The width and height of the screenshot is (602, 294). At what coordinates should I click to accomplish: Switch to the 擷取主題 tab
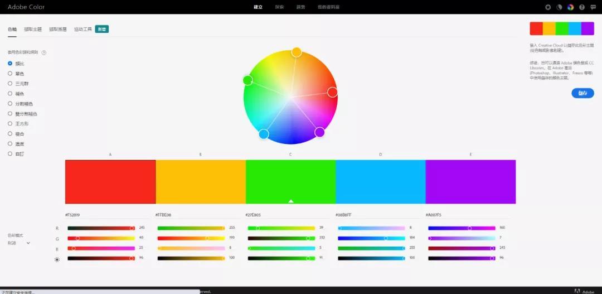[33, 29]
